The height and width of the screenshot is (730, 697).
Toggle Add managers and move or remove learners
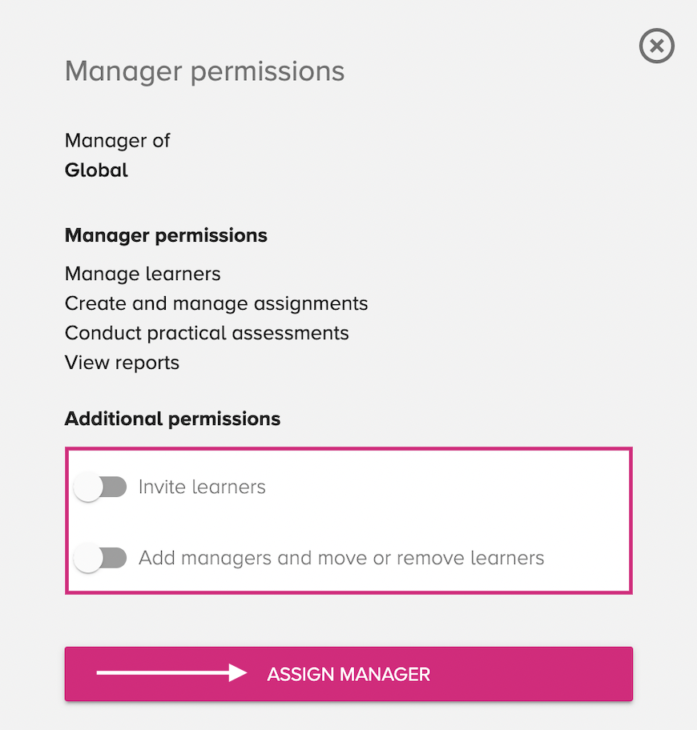pyautogui.click(x=100, y=558)
